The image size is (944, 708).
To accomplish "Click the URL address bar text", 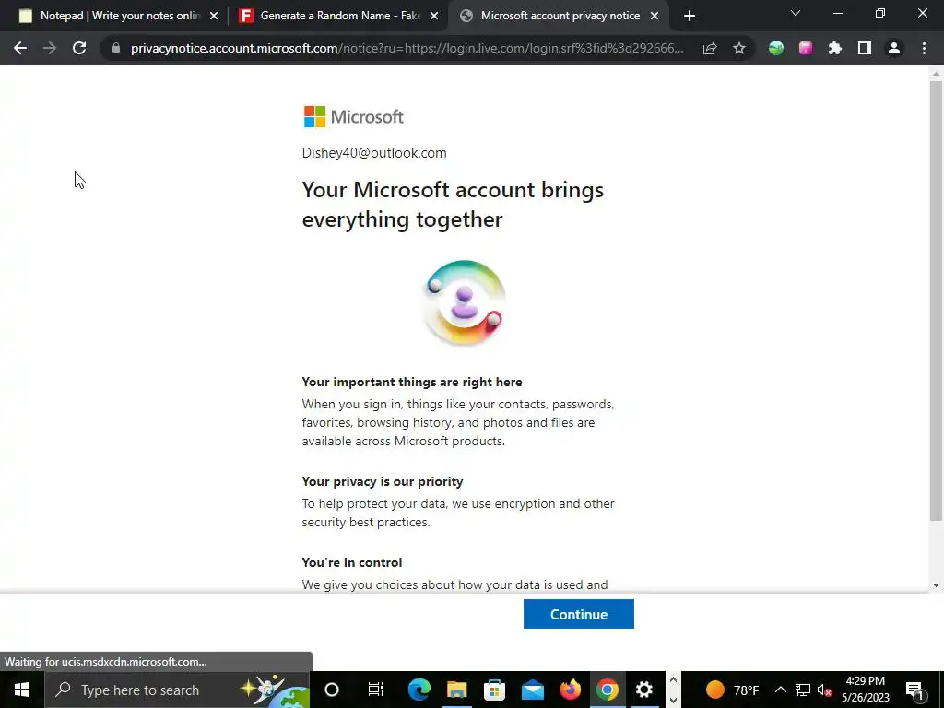I will (x=407, y=48).
